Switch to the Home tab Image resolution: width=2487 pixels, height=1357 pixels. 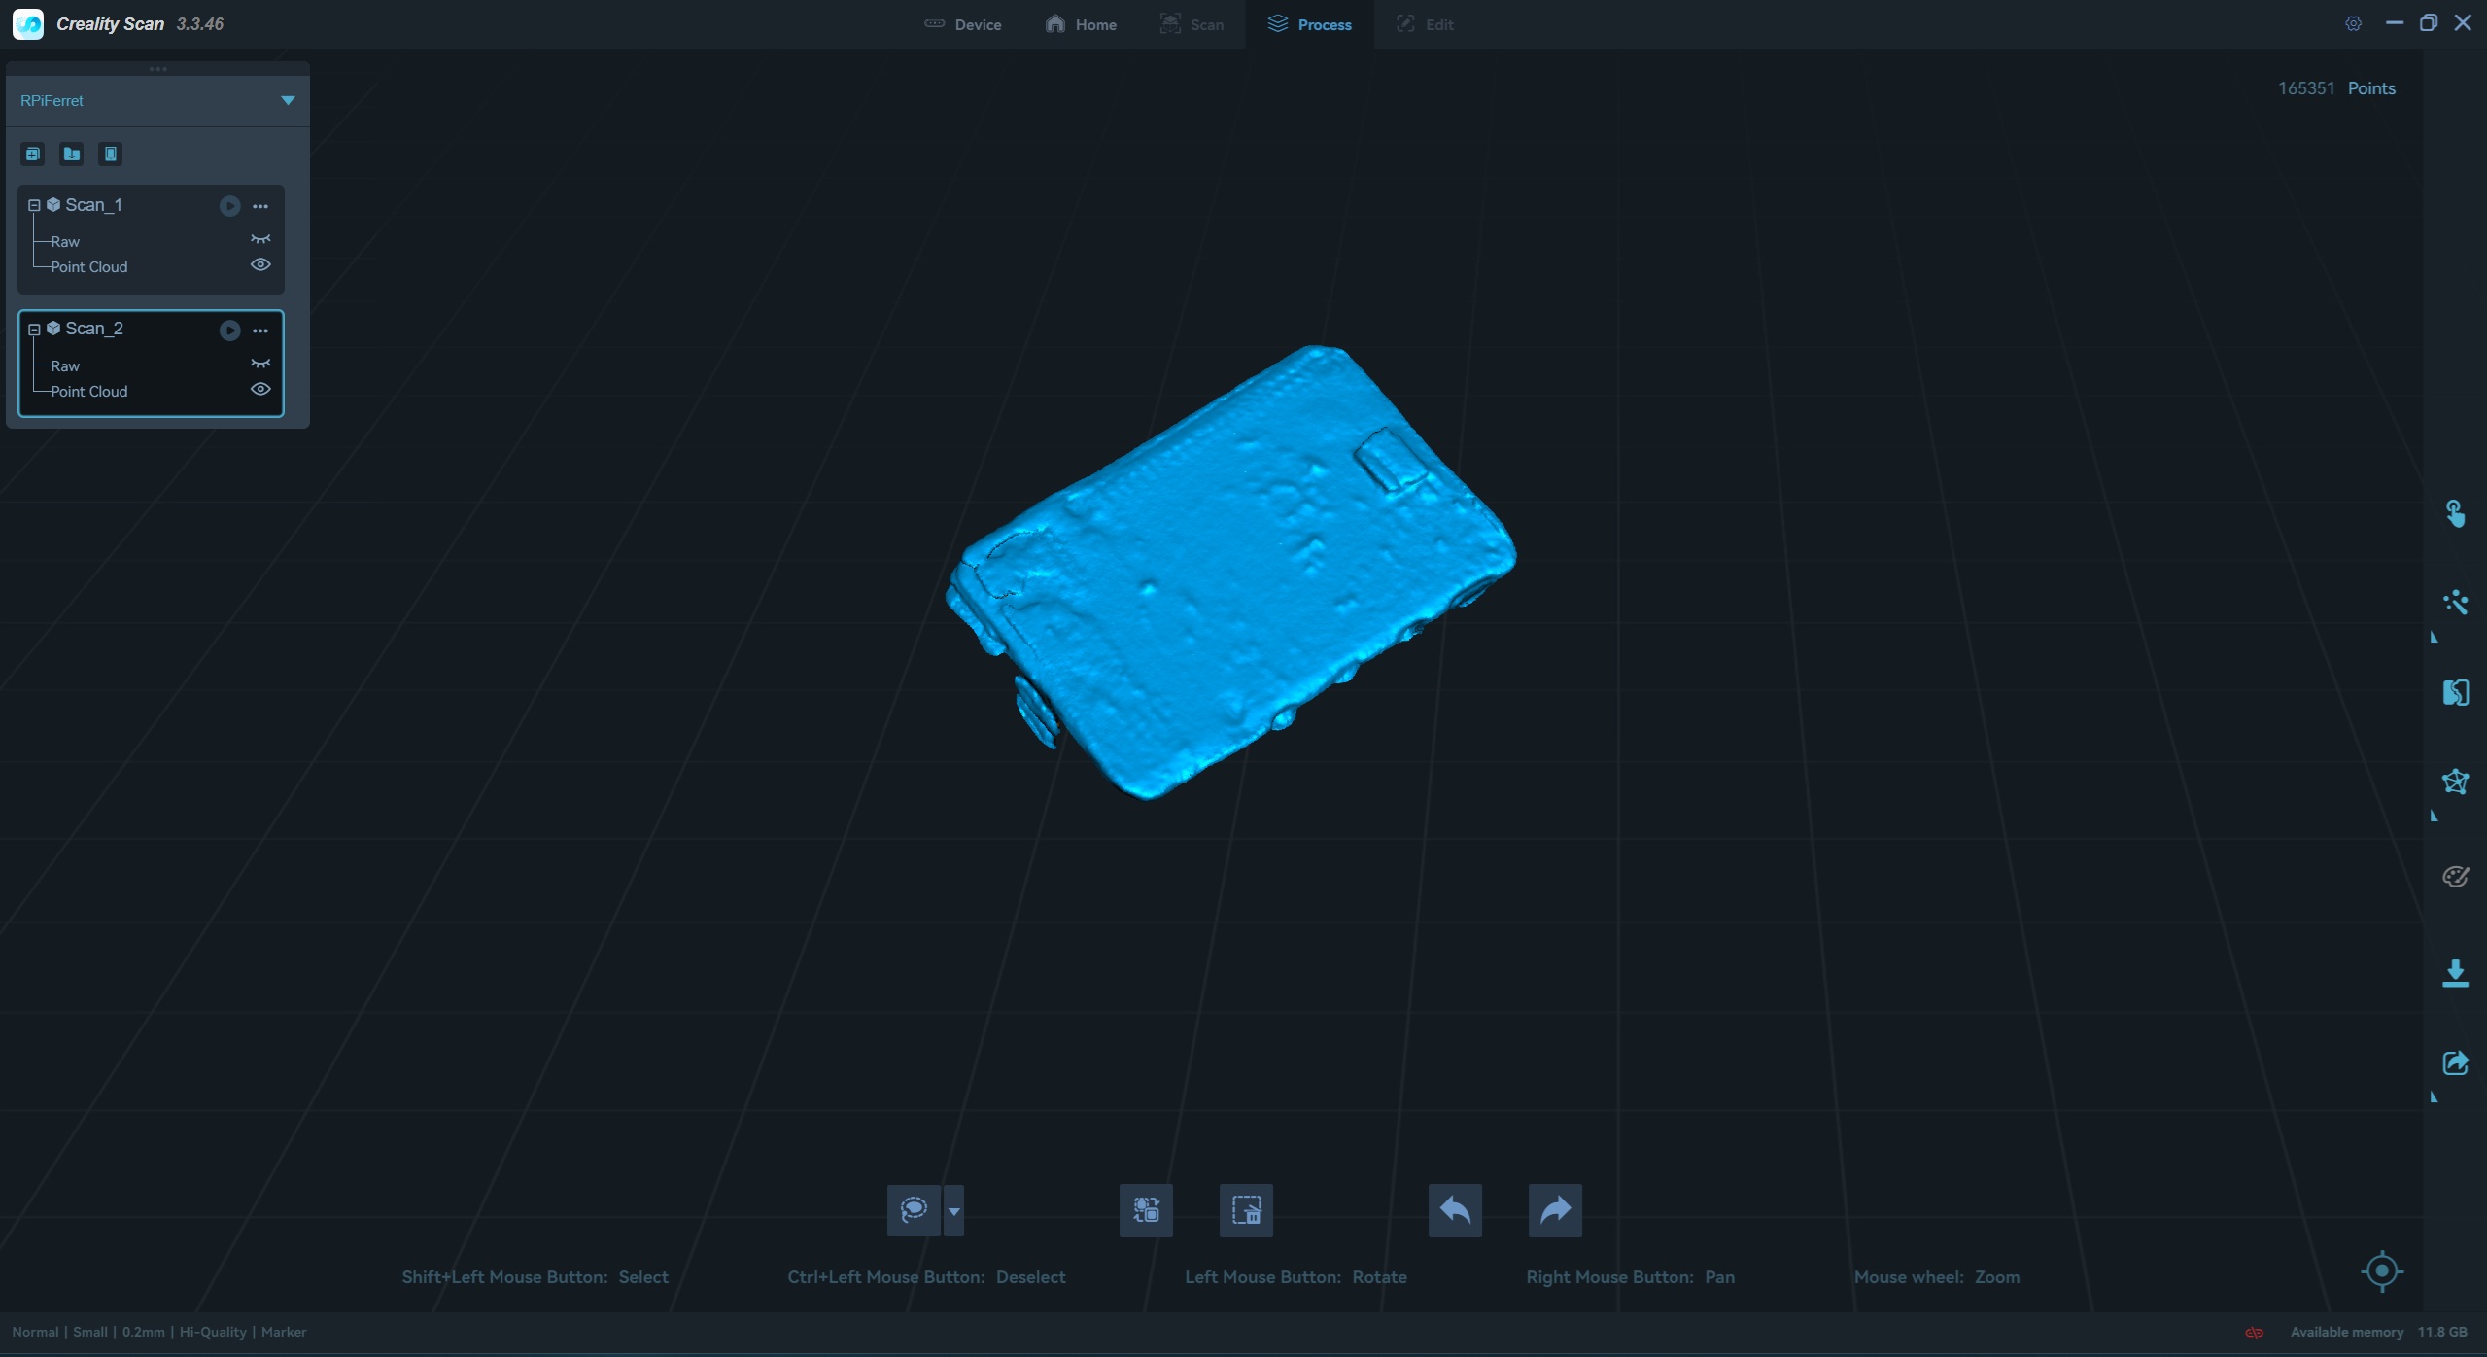1081,24
